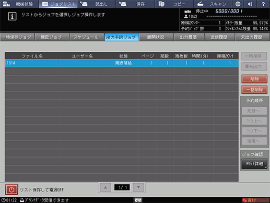Click the 原稿カウント column header
This screenshot has width=270, height=203.
225,56
